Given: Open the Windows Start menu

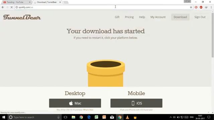Looking at the screenshot, I should (4, 117).
